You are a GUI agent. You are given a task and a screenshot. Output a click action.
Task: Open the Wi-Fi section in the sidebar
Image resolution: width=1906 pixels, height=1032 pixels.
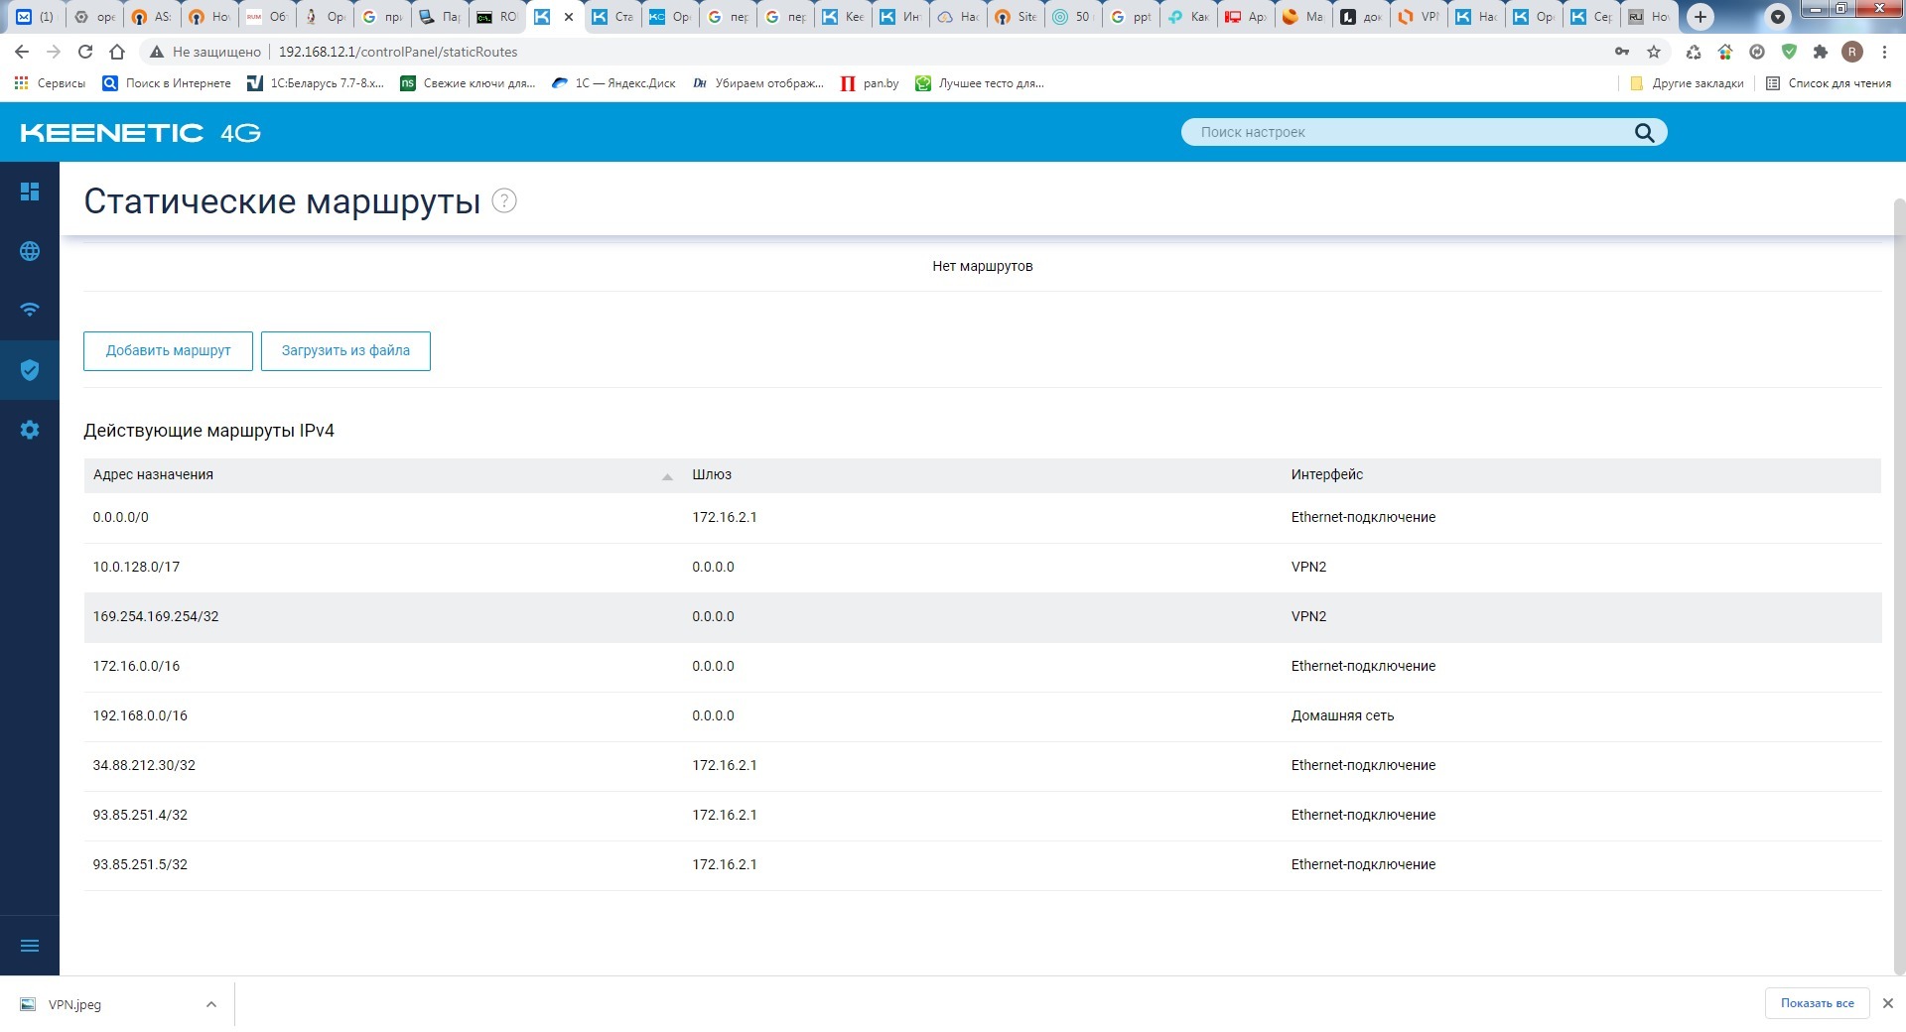(30, 310)
